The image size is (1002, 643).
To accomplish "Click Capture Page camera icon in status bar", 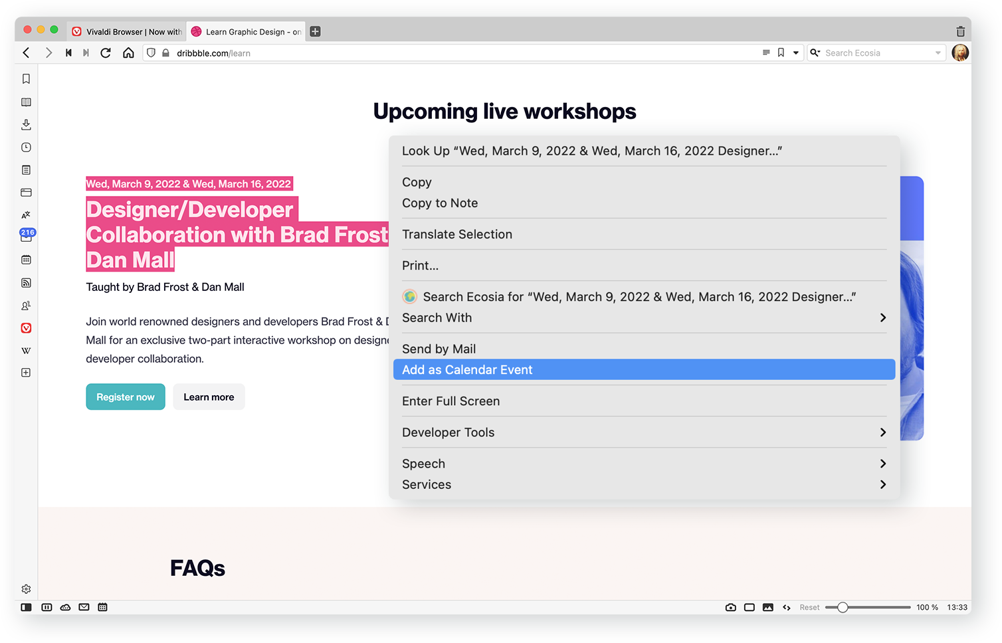I will coord(731,607).
